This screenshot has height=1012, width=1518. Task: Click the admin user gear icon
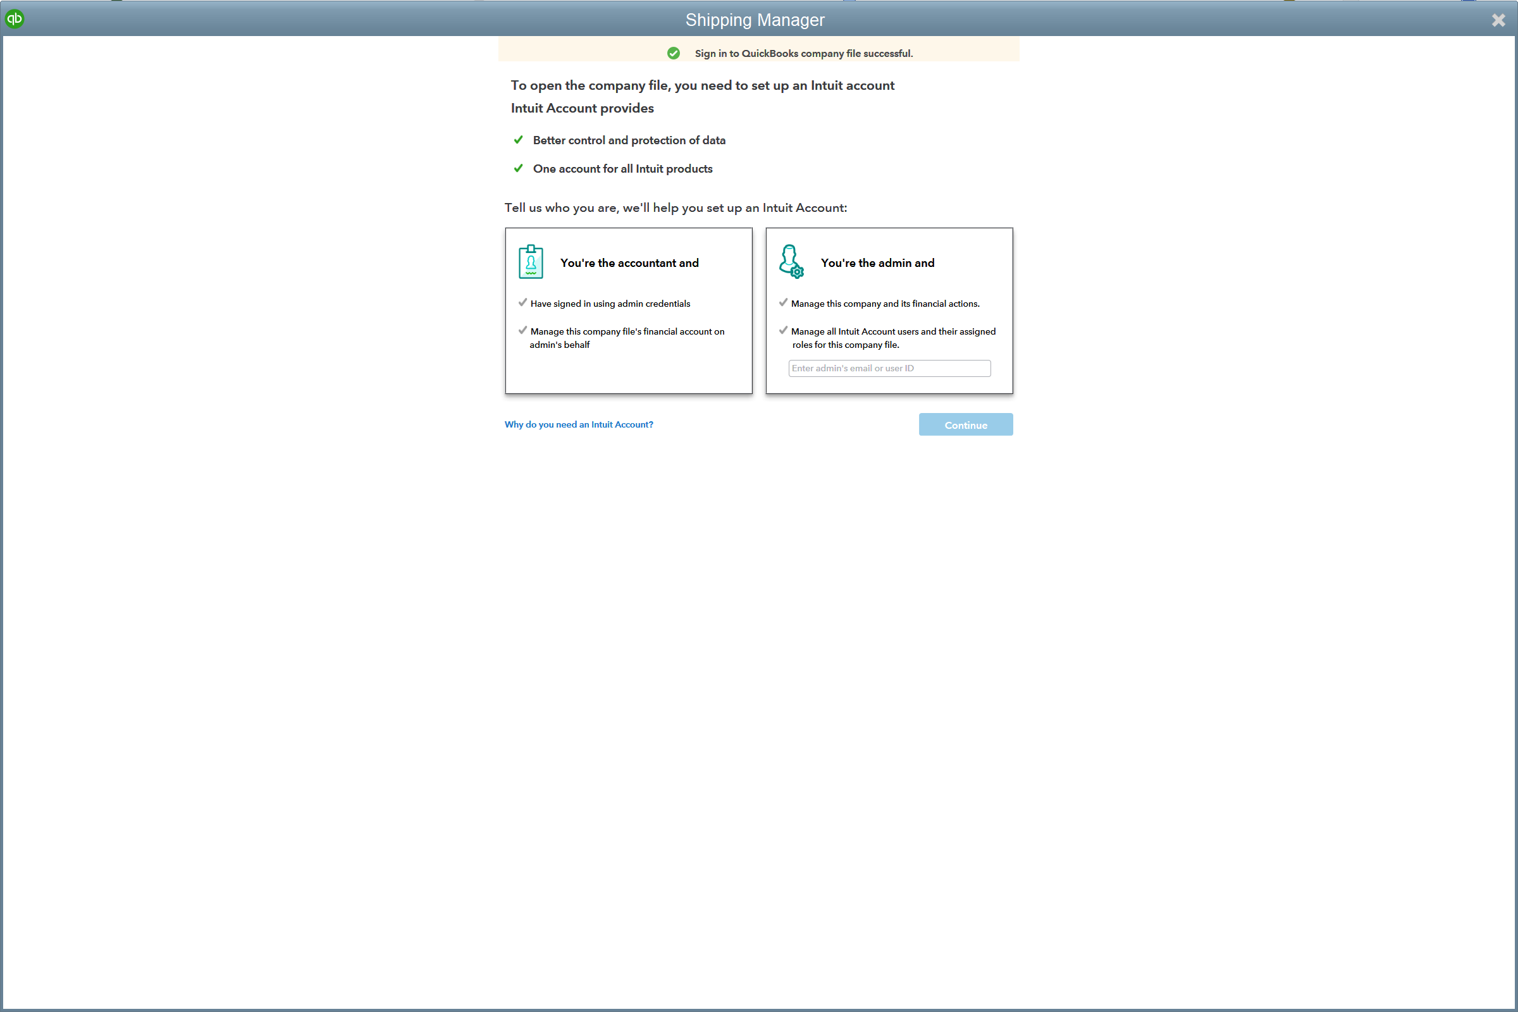[791, 262]
